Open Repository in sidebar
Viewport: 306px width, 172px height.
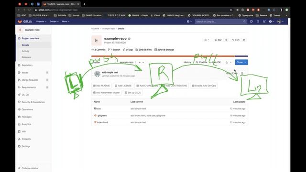[27, 65]
